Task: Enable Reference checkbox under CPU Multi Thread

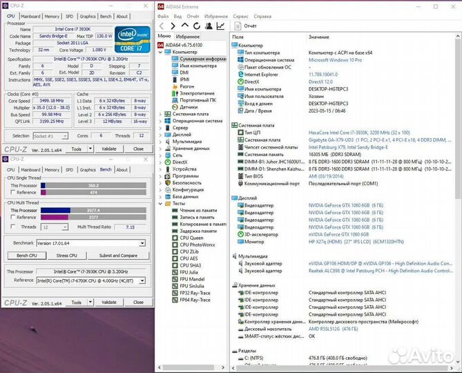Action: [x=12, y=217]
